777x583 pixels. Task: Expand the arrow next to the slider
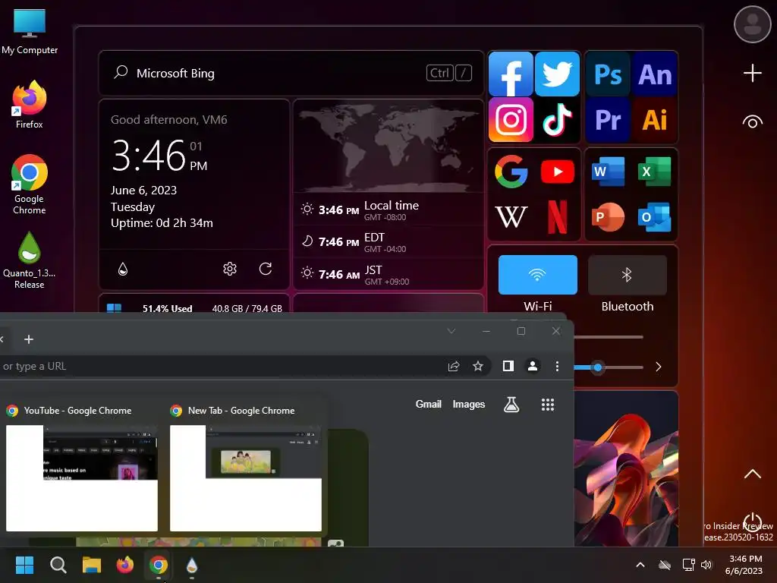click(658, 367)
